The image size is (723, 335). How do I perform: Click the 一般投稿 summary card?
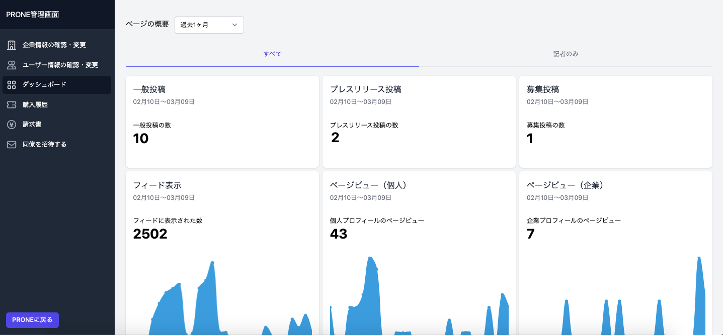click(222, 121)
